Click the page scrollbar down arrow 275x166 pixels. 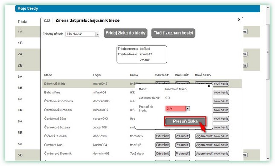tap(268, 158)
